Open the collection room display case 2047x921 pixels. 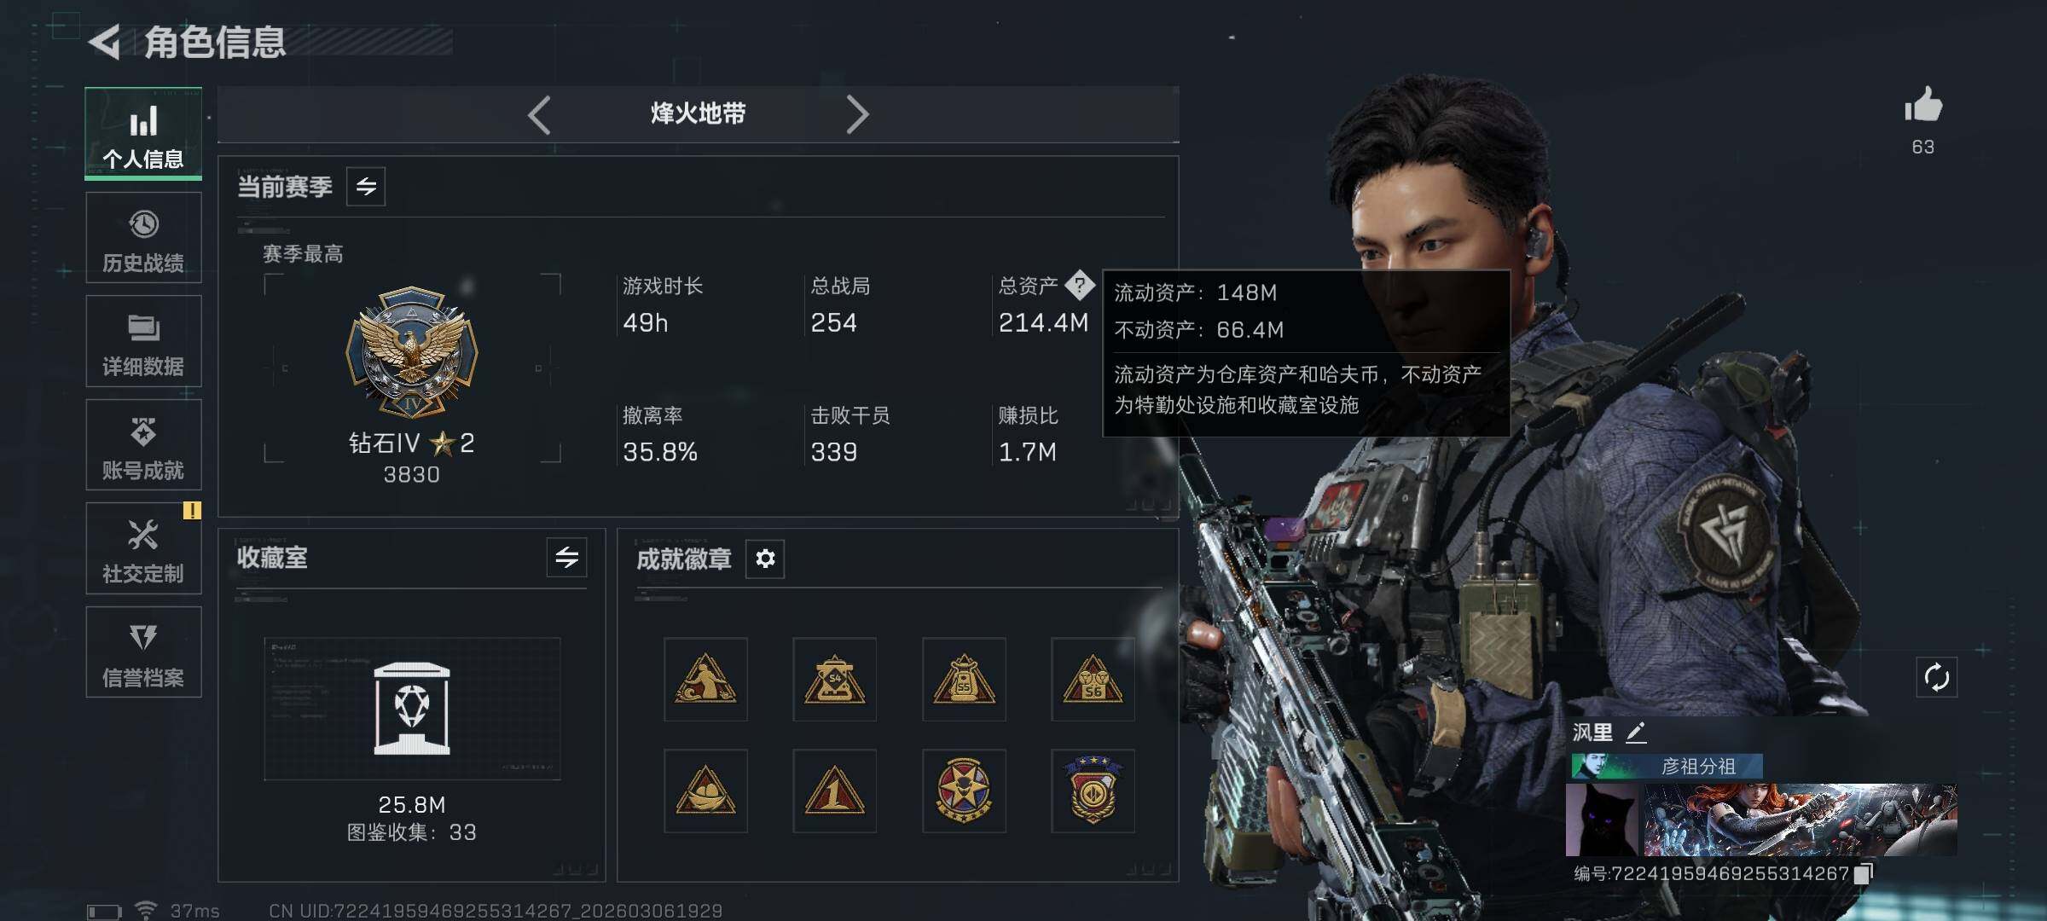coord(412,709)
